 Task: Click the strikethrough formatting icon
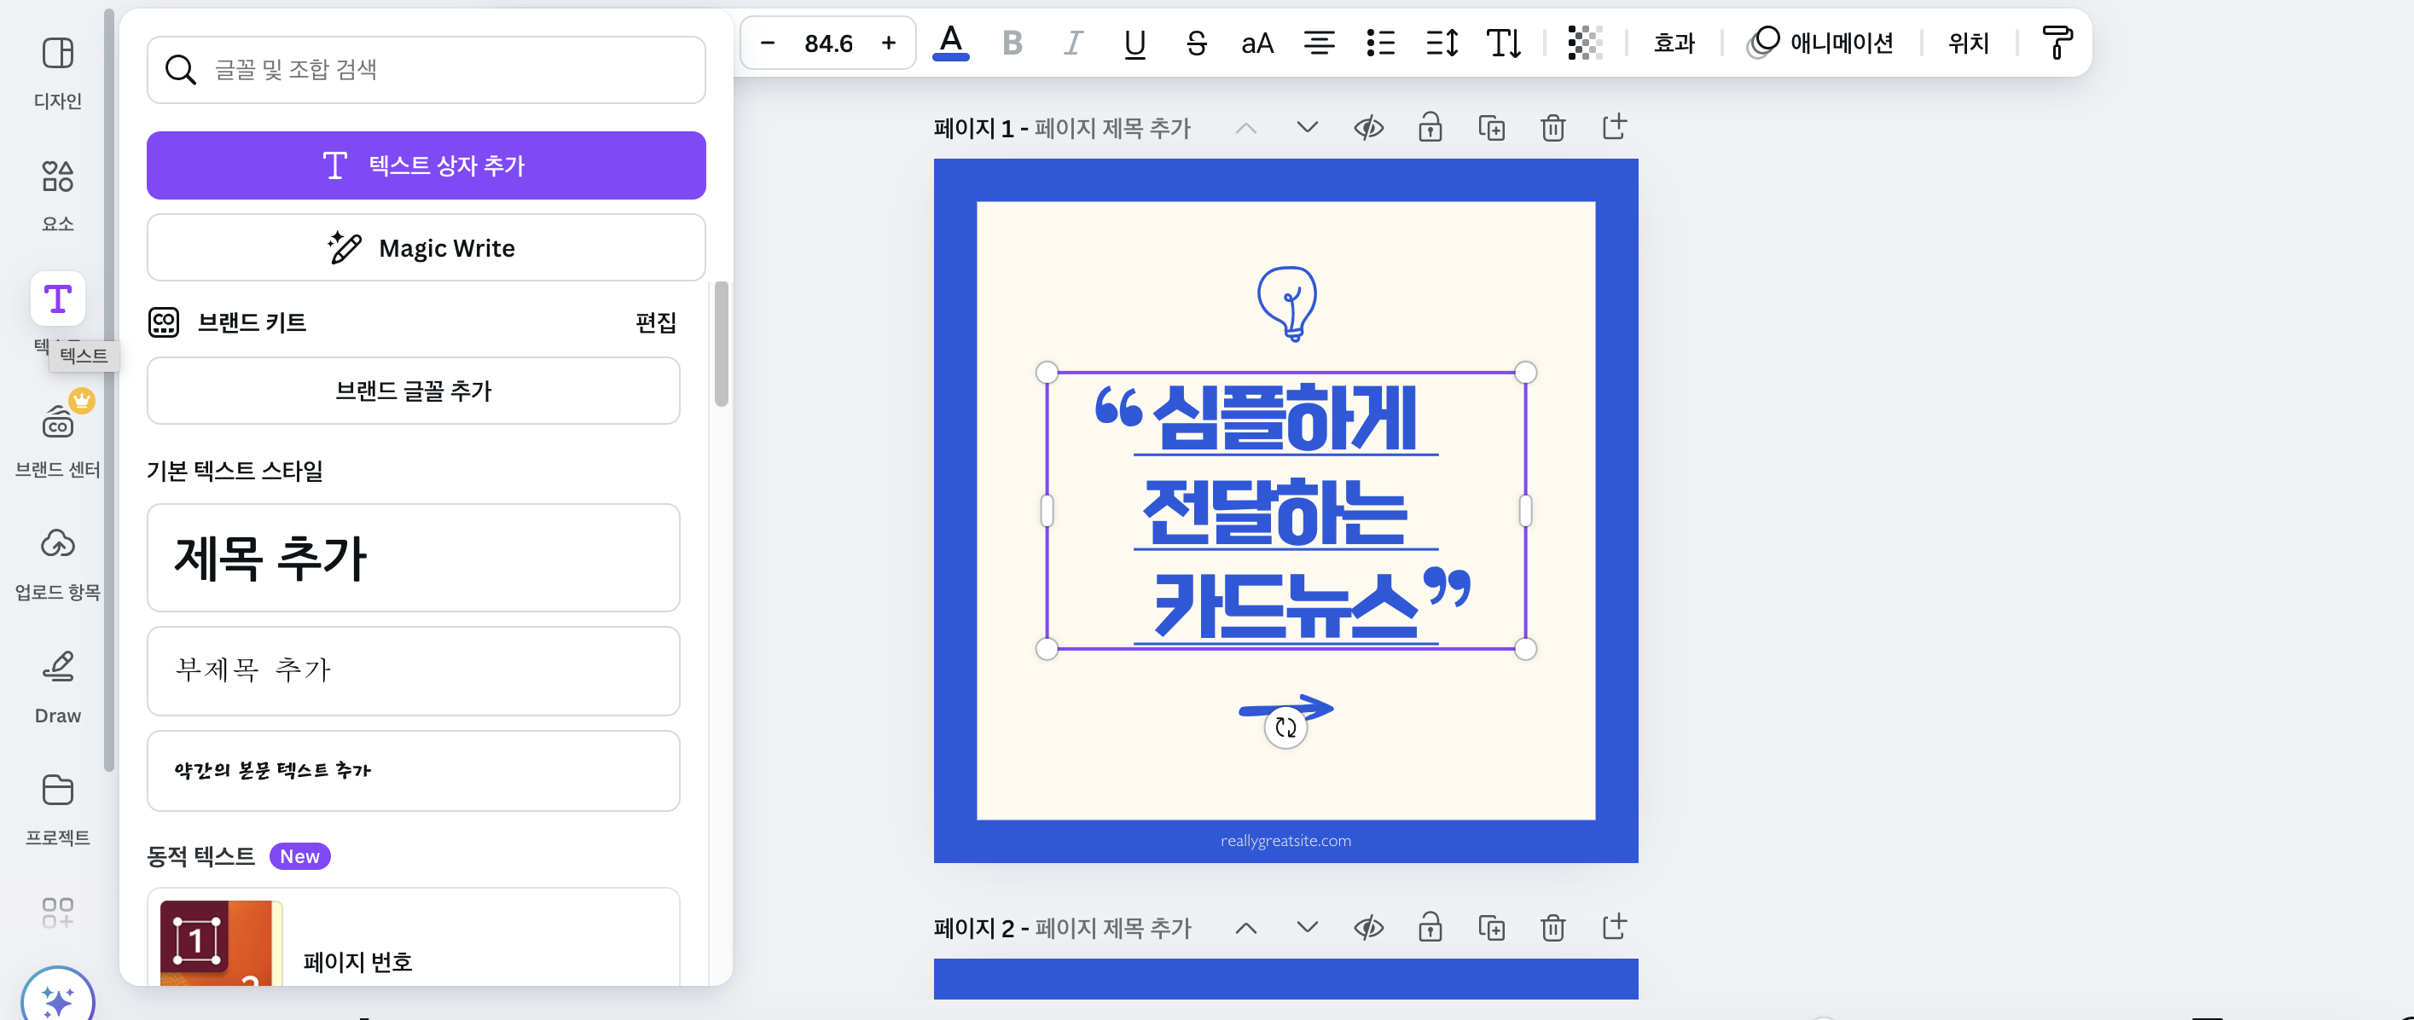point(1196,43)
